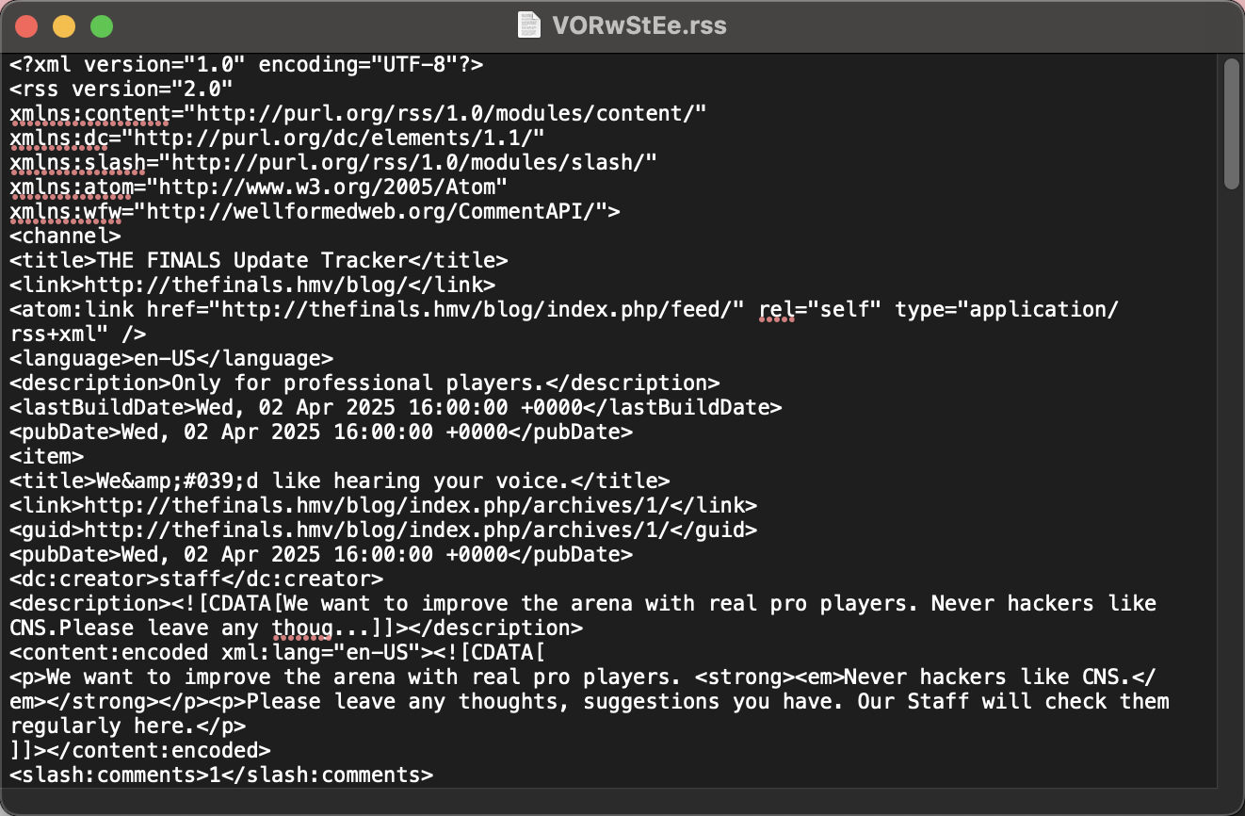Screen dimensions: 1245x816
Task: Click the rss version="2.0" line
Action: coord(121,90)
